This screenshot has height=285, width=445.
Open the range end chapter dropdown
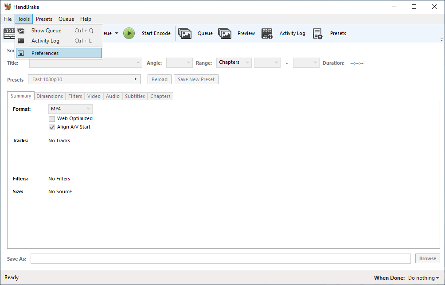[x=306, y=63]
